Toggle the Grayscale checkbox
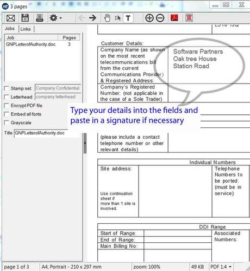The width and height of the screenshot is (250, 271). (x=7, y=123)
